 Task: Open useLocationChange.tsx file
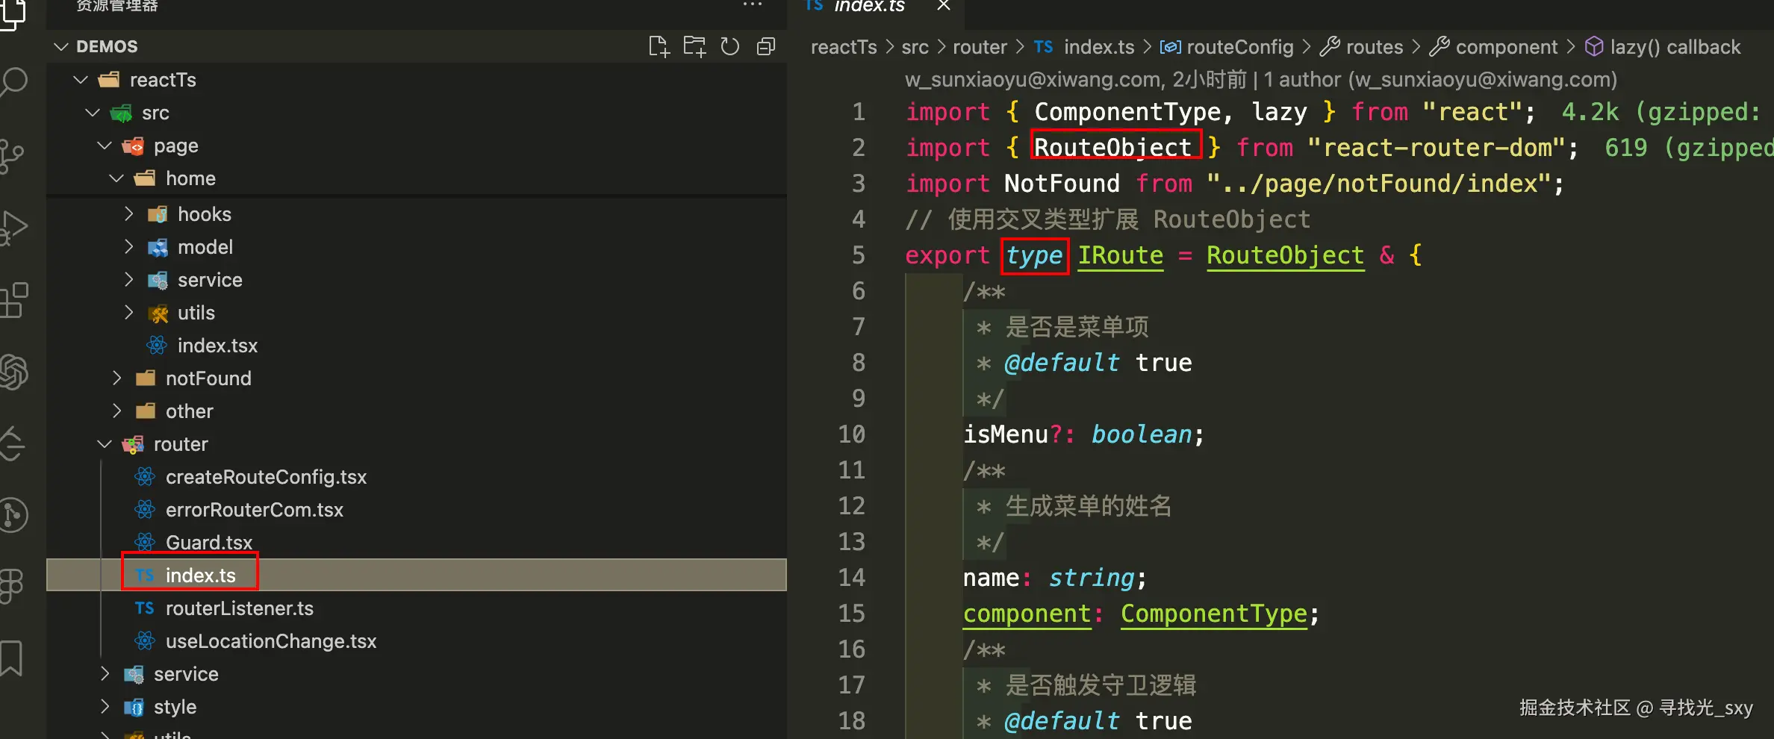pos(271,641)
